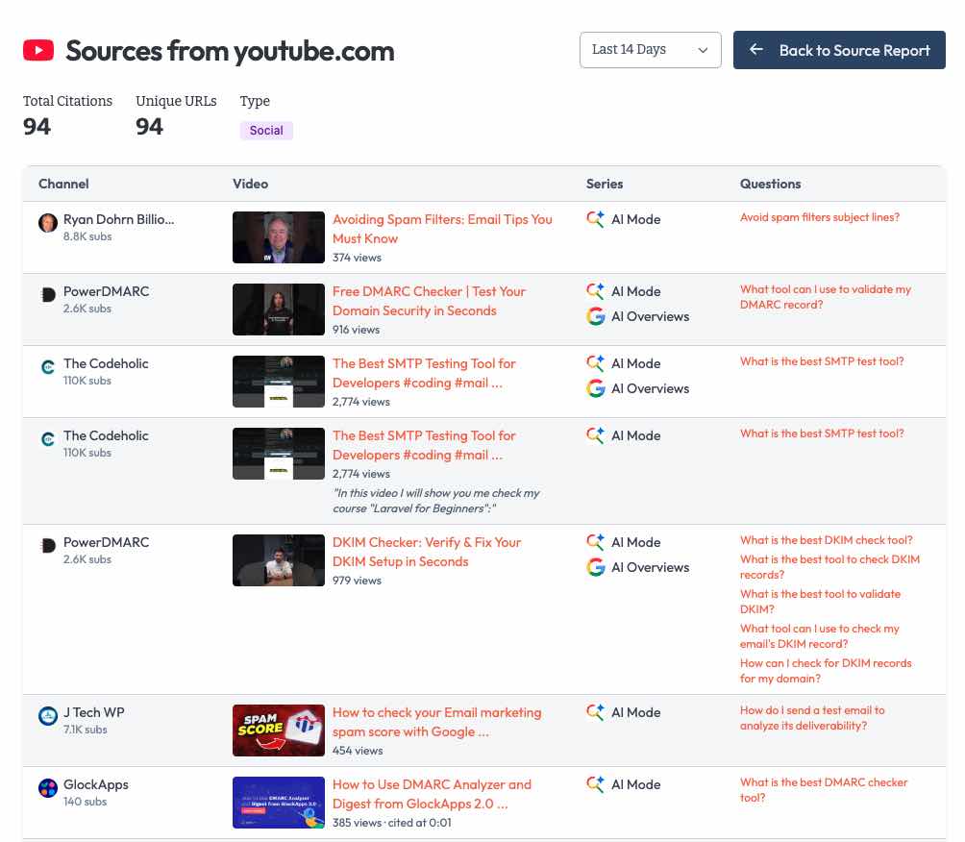Open the Free DMARC Checker video link
This screenshot has height=842, width=965.
[x=429, y=303]
